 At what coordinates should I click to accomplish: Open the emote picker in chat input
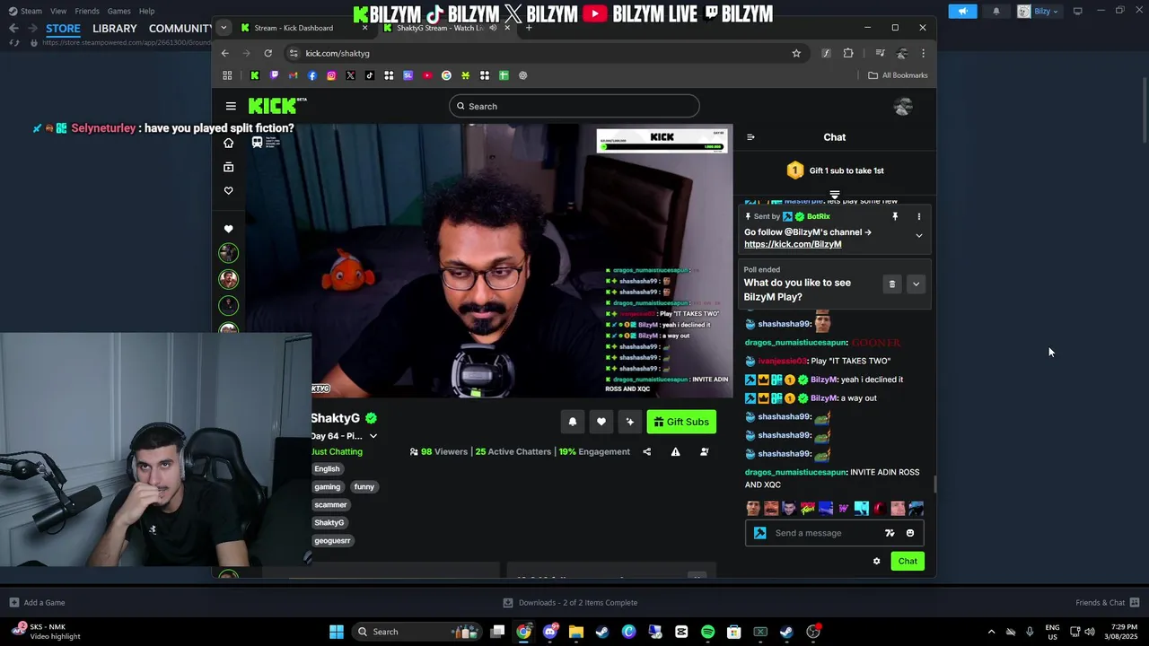click(x=910, y=533)
